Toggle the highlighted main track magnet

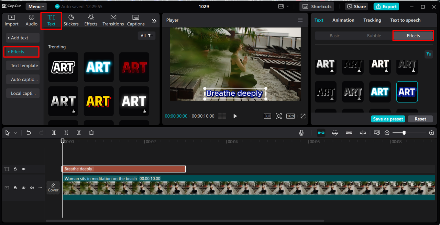click(321, 133)
